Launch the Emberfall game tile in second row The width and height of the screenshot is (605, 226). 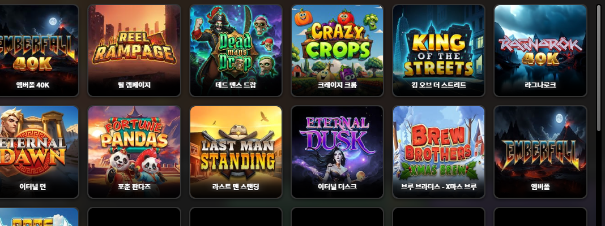coord(540,152)
